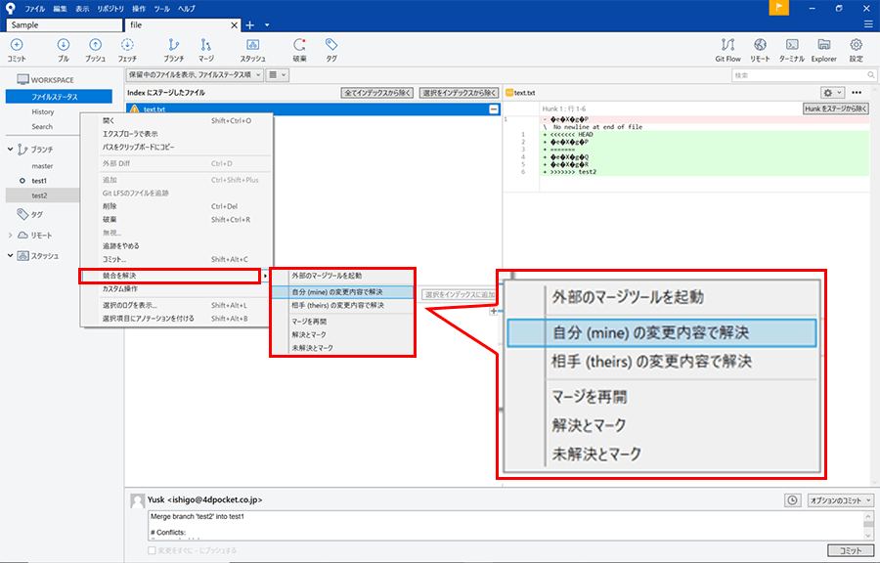The height and width of the screenshot is (563, 880).
Task: Select パスをクリップボードにコピー in context menu
Action: point(177,147)
